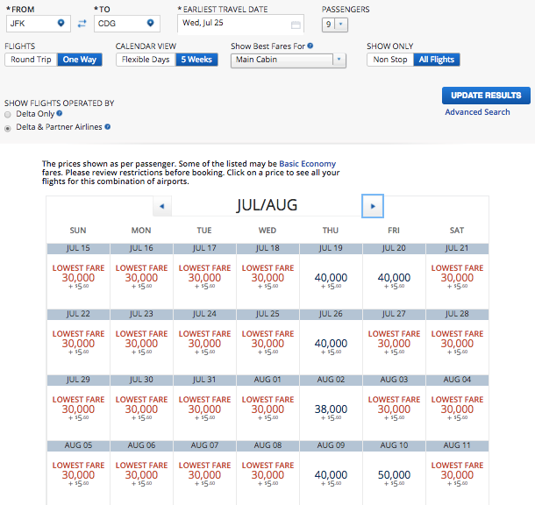Click info icon next to Delta & Partner Airlines
The width and height of the screenshot is (535, 505).
[x=108, y=127]
